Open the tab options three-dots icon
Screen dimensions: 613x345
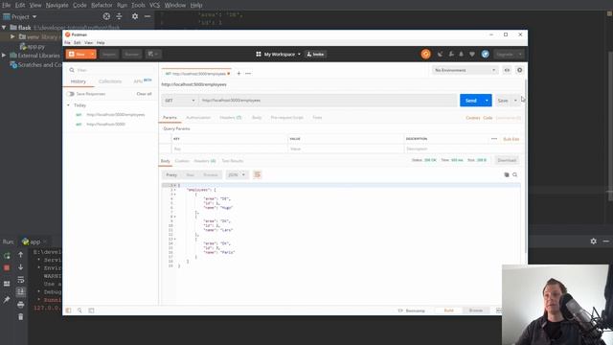248,73
